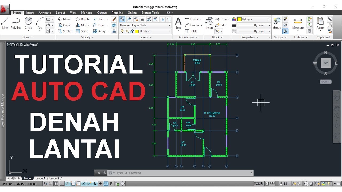The height and width of the screenshot is (192, 342).
Task: Toggle the layer on/off lightbulb for Dinding
Action: (122, 31)
